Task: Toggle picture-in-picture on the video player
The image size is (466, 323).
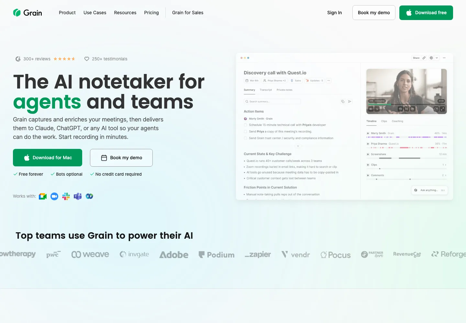Action: click(436, 109)
